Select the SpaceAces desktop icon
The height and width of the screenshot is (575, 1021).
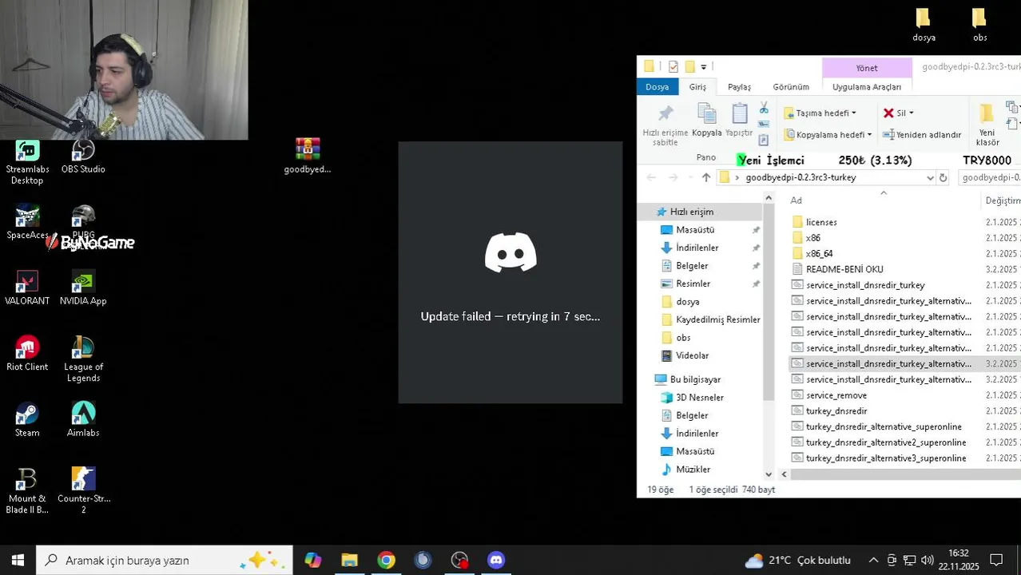27,223
